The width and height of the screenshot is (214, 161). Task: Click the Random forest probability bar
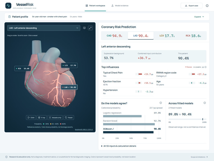click(129, 124)
